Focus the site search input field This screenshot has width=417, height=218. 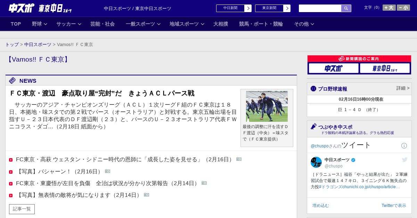pyautogui.click(x=320, y=8)
